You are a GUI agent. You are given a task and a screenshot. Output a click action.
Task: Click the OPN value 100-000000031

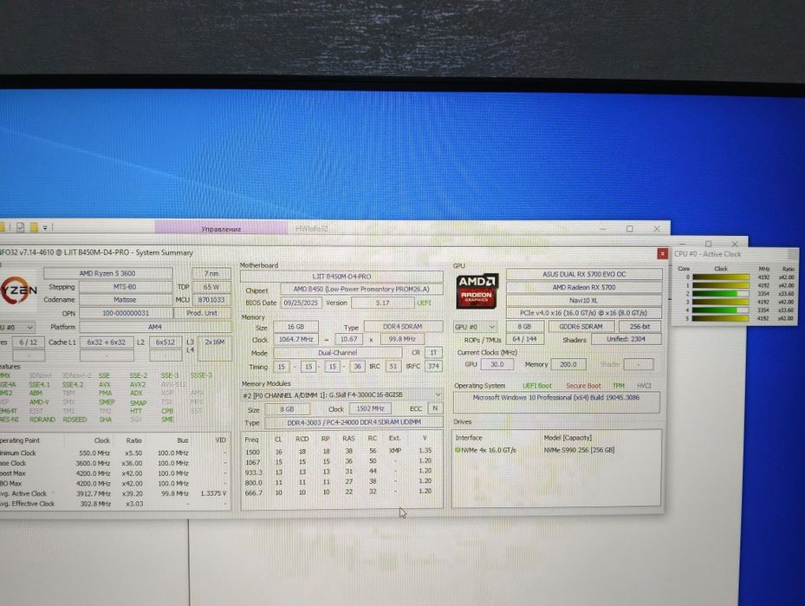(x=126, y=313)
